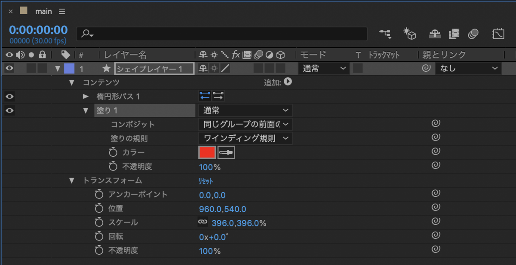The height and width of the screenshot is (265, 516).
Task: Enable frame blending for the composition
Action: (x=454, y=34)
